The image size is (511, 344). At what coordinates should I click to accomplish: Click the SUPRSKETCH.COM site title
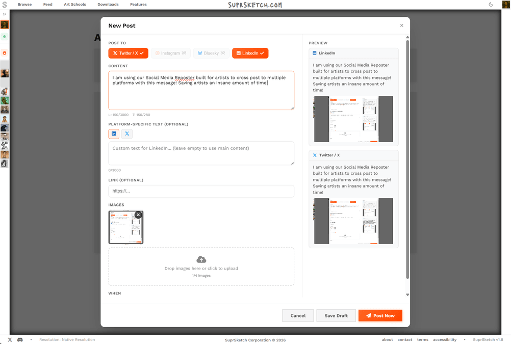point(255,5)
